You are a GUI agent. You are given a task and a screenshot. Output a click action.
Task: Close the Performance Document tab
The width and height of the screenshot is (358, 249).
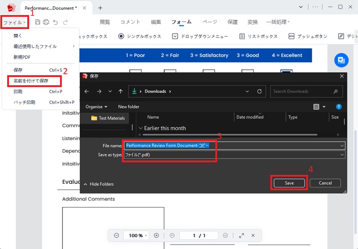click(x=85, y=8)
